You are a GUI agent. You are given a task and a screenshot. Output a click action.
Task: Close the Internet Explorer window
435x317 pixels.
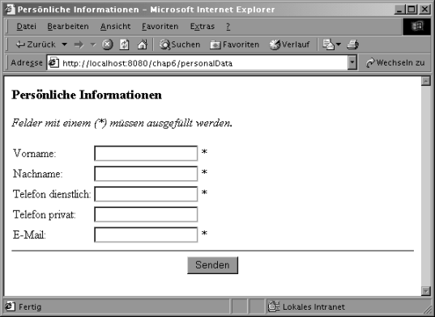click(x=424, y=10)
